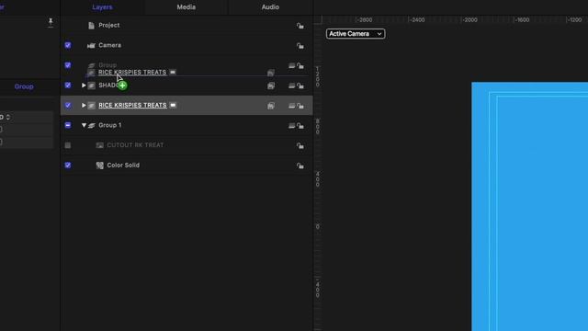Image resolution: width=588 pixels, height=331 pixels.
Task: Select the Group 1 row
Action: coord(187,125)
